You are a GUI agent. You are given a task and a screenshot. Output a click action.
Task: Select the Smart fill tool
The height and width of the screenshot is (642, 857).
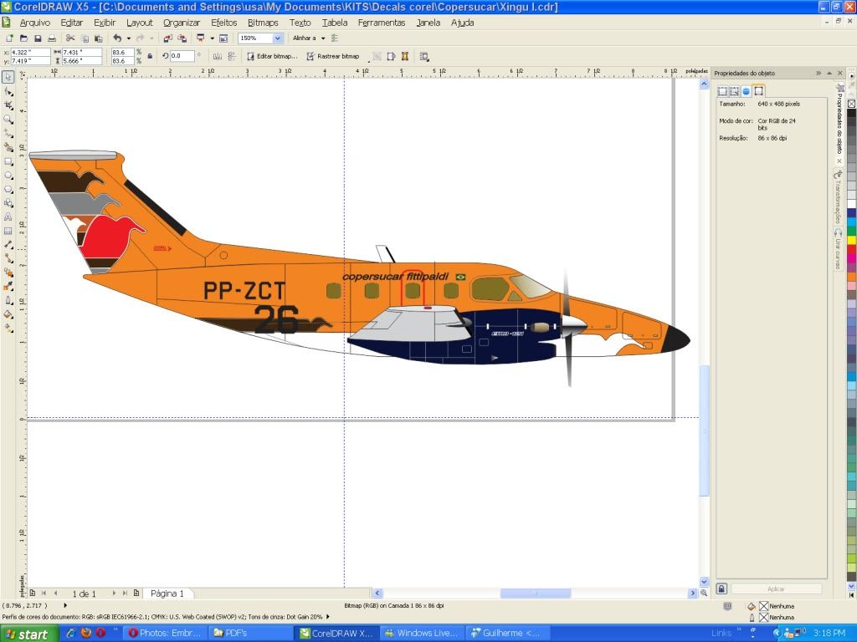pyautogui.click(x=8, y=147)
